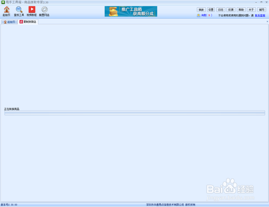Image resolution: width=269 pixels, height=207 pixels.
Task: Open the 配置网店 gear icon
Action: coord(44,11)
